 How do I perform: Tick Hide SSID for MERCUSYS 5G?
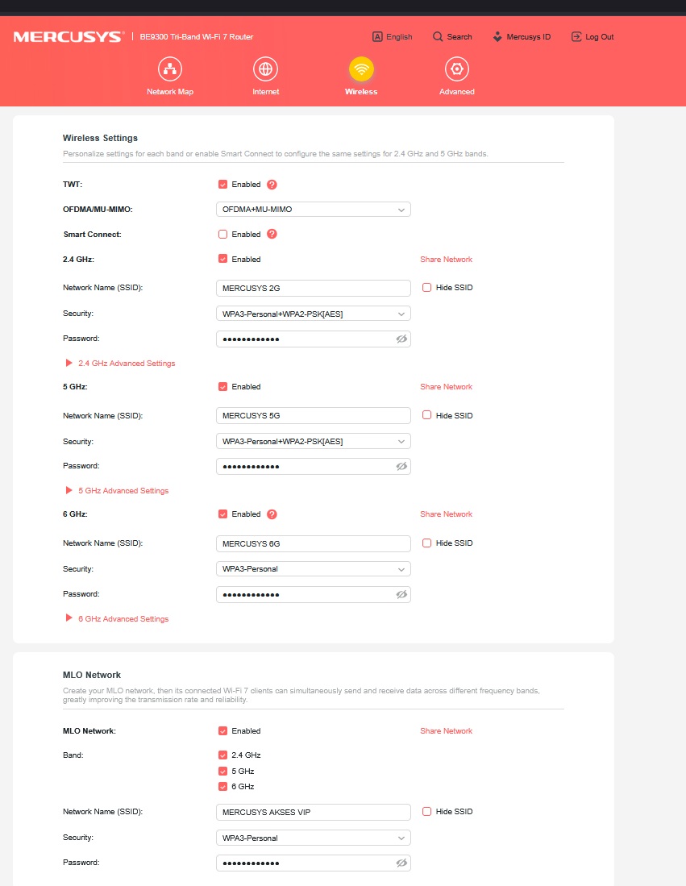coord(426,415)
